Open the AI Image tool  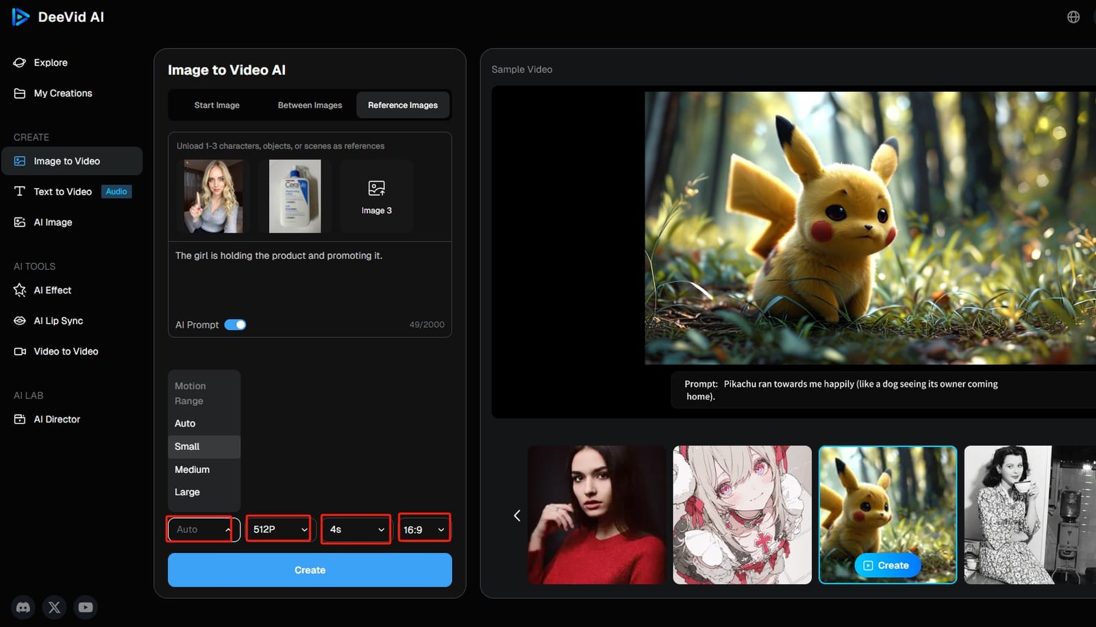click(53, 222)
